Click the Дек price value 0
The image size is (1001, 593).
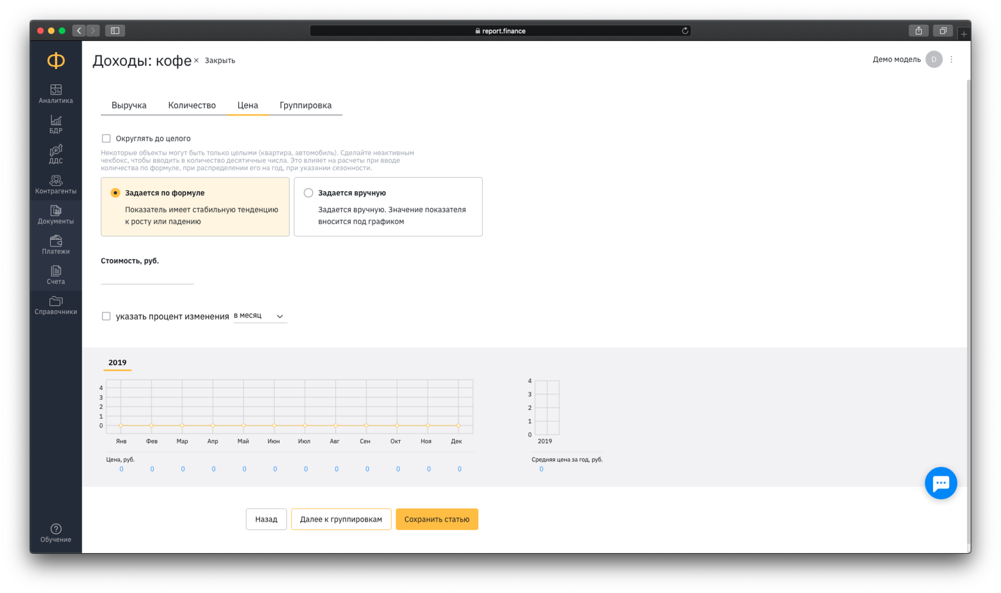tap(459, 469)
